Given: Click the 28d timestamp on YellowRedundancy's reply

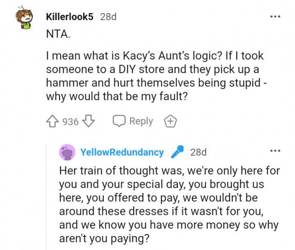Looking at the screenshot, I should [198, 152].
